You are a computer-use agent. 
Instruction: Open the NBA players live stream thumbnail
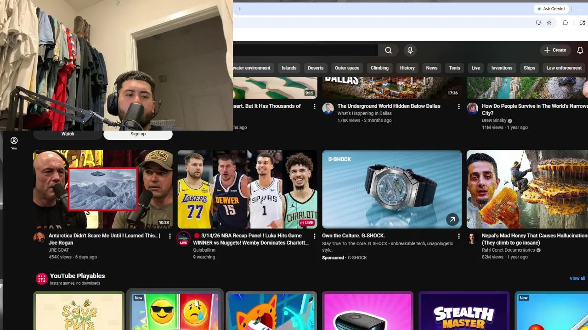tap(247, 189)
